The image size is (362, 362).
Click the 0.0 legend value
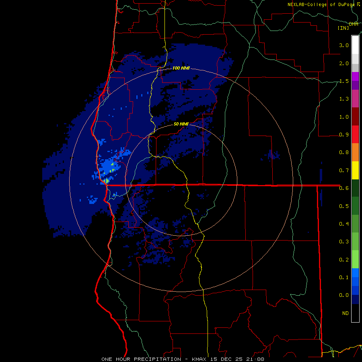click(344, 295)
